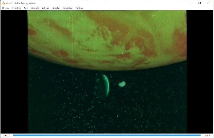Minimize the VLC player window

click(191, 3)
